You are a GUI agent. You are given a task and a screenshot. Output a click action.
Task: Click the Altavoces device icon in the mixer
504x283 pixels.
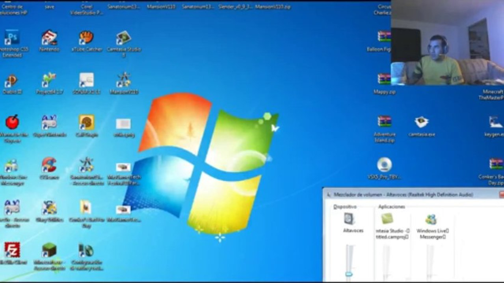[x=349, y=219]
